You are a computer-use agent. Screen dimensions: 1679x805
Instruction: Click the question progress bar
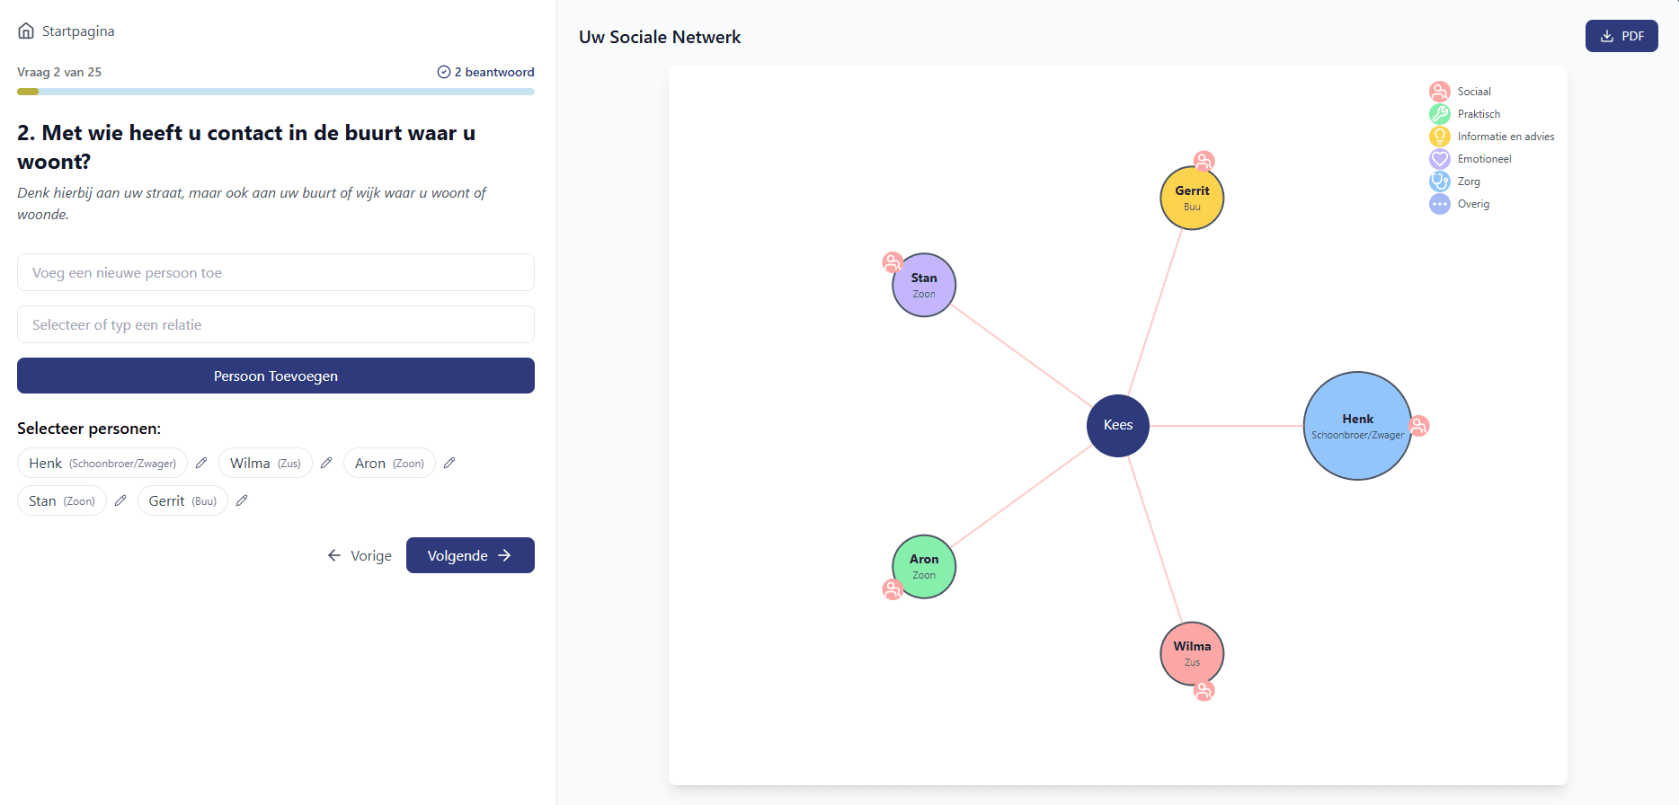(276, 92)
